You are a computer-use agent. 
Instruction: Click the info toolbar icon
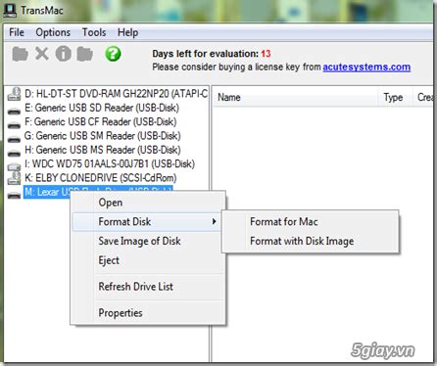64,54
